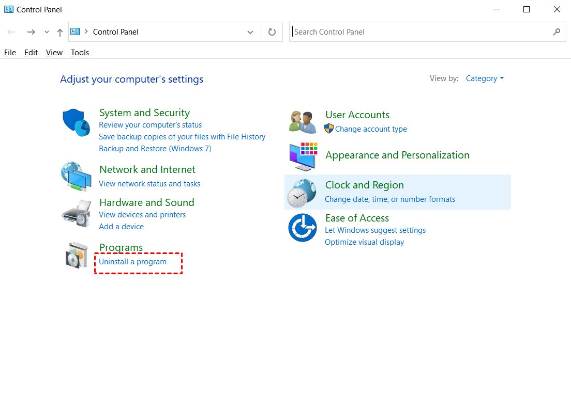Open the File menu
The width and height of the screenshot is (571, 397).
click(10, 53)
